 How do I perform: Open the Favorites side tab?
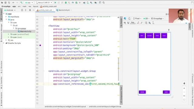1,83
